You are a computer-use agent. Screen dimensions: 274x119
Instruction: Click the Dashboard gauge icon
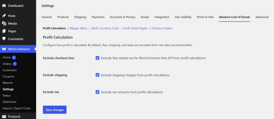(4, 6)
